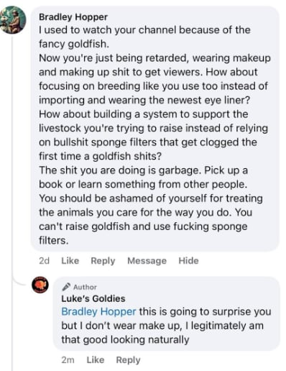Open the 2d timestamp on Bradley's comment

pyautogui.click(x=44, y=260)
